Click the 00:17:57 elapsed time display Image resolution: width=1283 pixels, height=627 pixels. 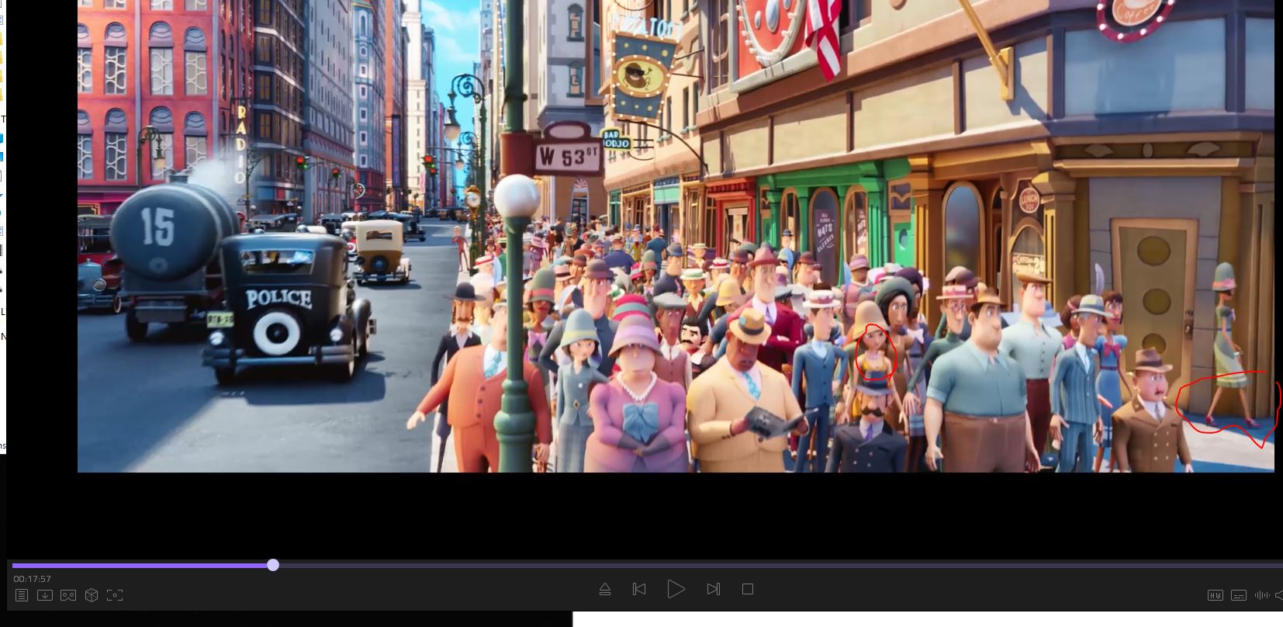pyautogui.click(x=32, y=579)
